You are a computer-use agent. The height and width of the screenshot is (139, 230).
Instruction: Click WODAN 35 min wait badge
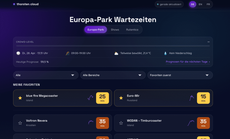(203, 123)
